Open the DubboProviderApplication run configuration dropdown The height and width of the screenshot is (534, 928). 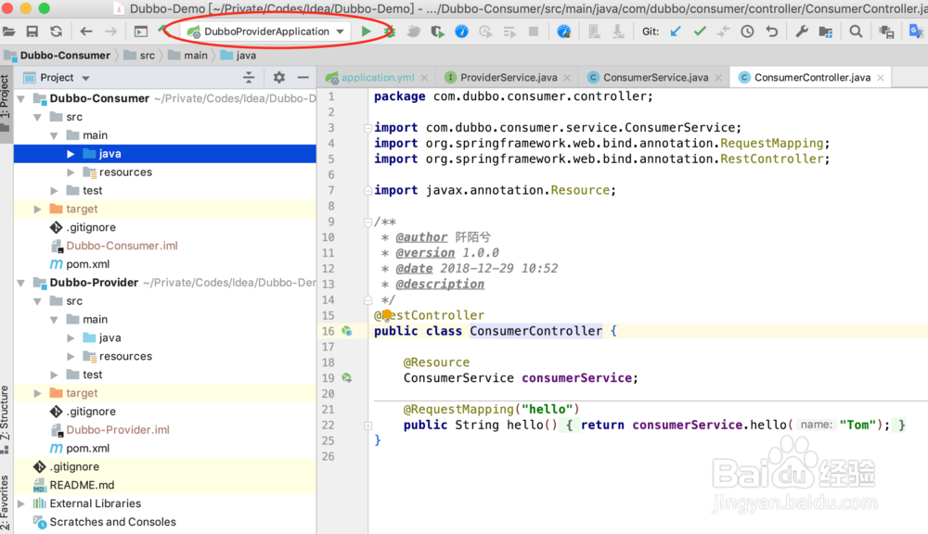pyautogui.click(x=265, y=32)
